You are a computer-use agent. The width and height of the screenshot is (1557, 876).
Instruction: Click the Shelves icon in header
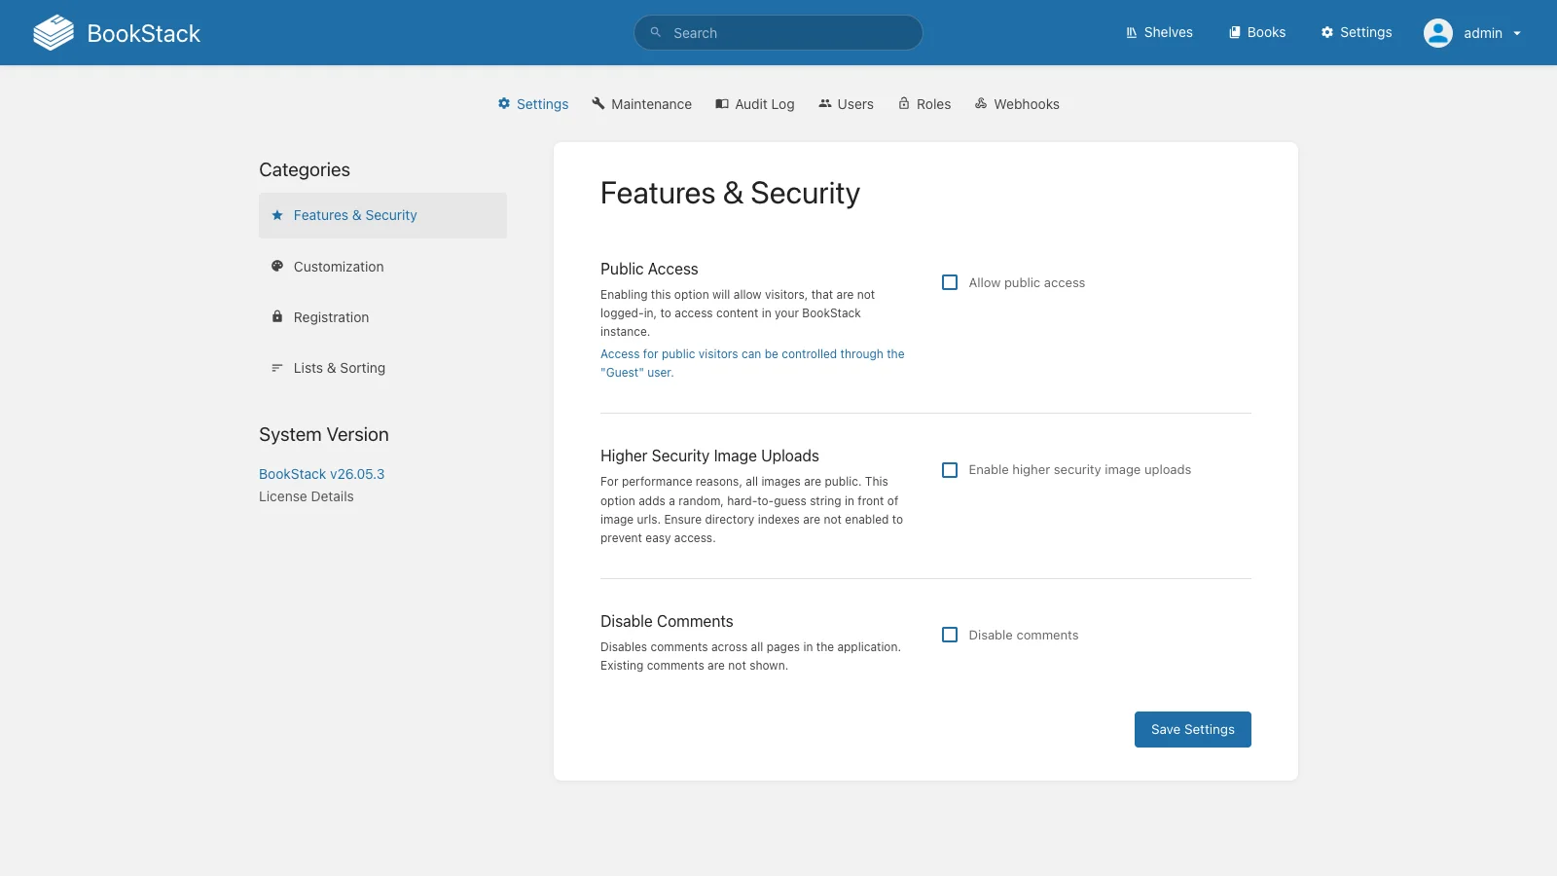(1132, 32)
